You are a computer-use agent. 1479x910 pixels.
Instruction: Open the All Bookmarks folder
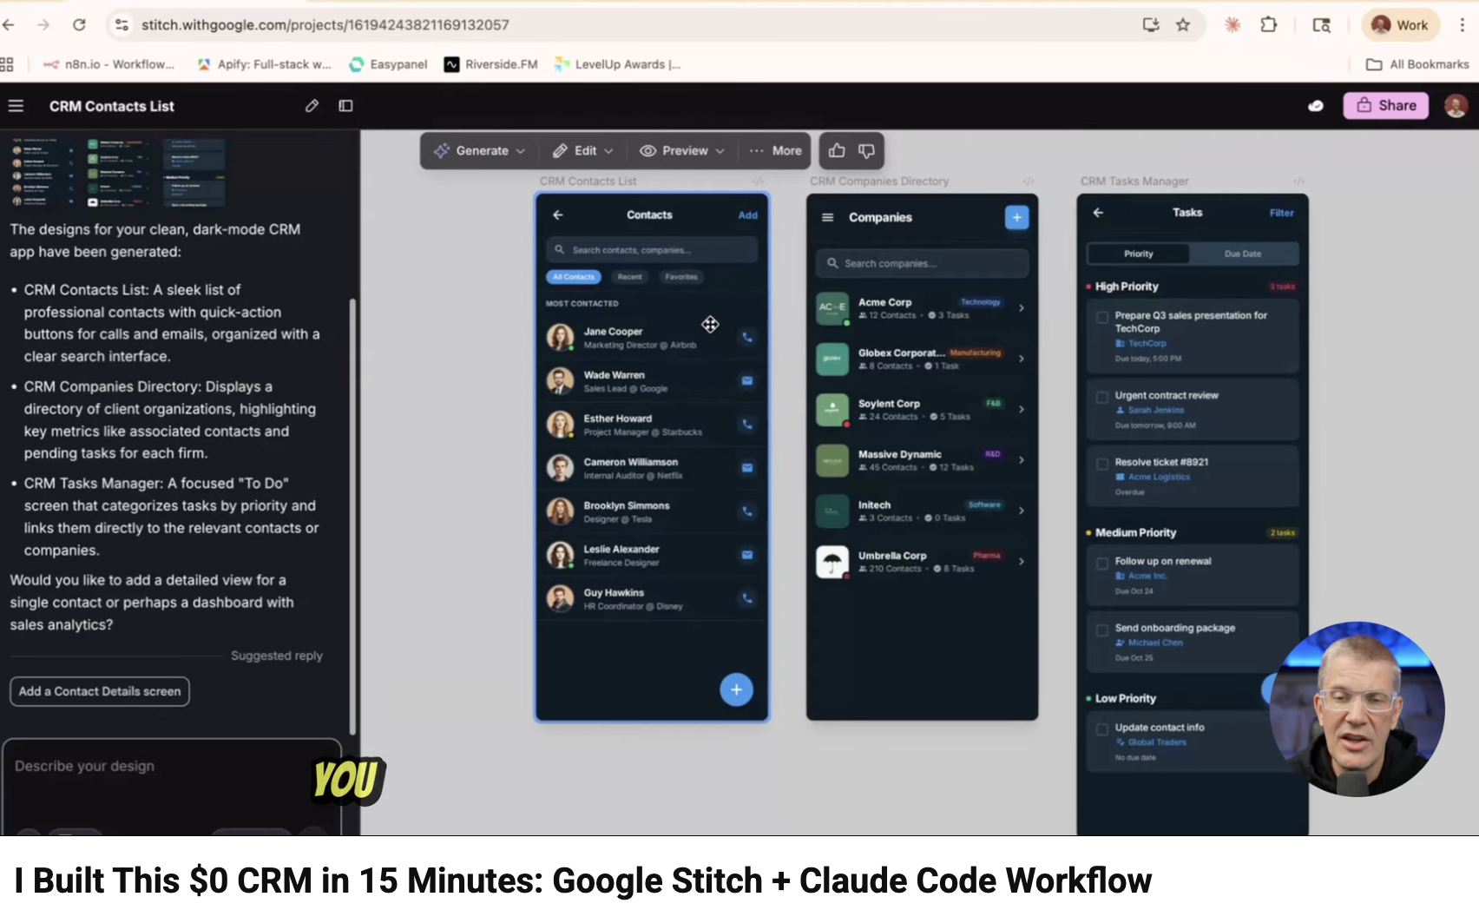click(x=1417, y=64)
